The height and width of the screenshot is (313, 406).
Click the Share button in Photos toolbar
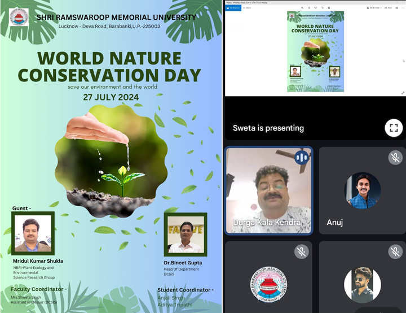tap(389, 8)
